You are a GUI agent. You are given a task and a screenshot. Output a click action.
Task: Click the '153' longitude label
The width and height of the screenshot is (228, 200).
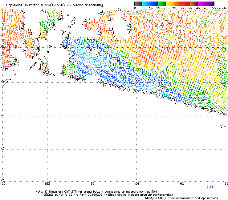[47, 184]
